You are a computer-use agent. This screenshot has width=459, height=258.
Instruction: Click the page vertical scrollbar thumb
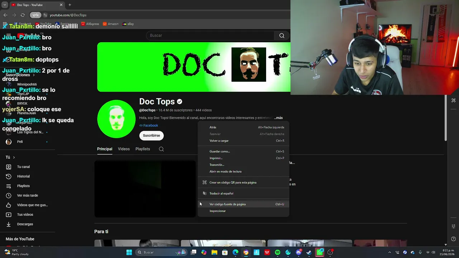(x=446, y=118)
